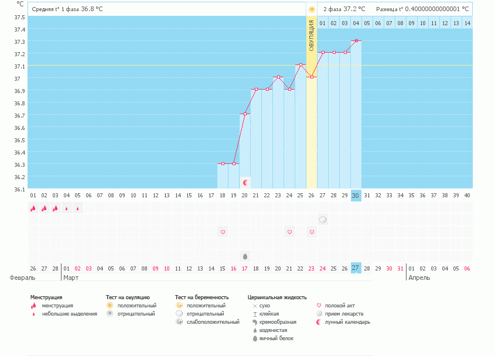Click the egg white fluid icon under day 20

[x=245, y=256]
